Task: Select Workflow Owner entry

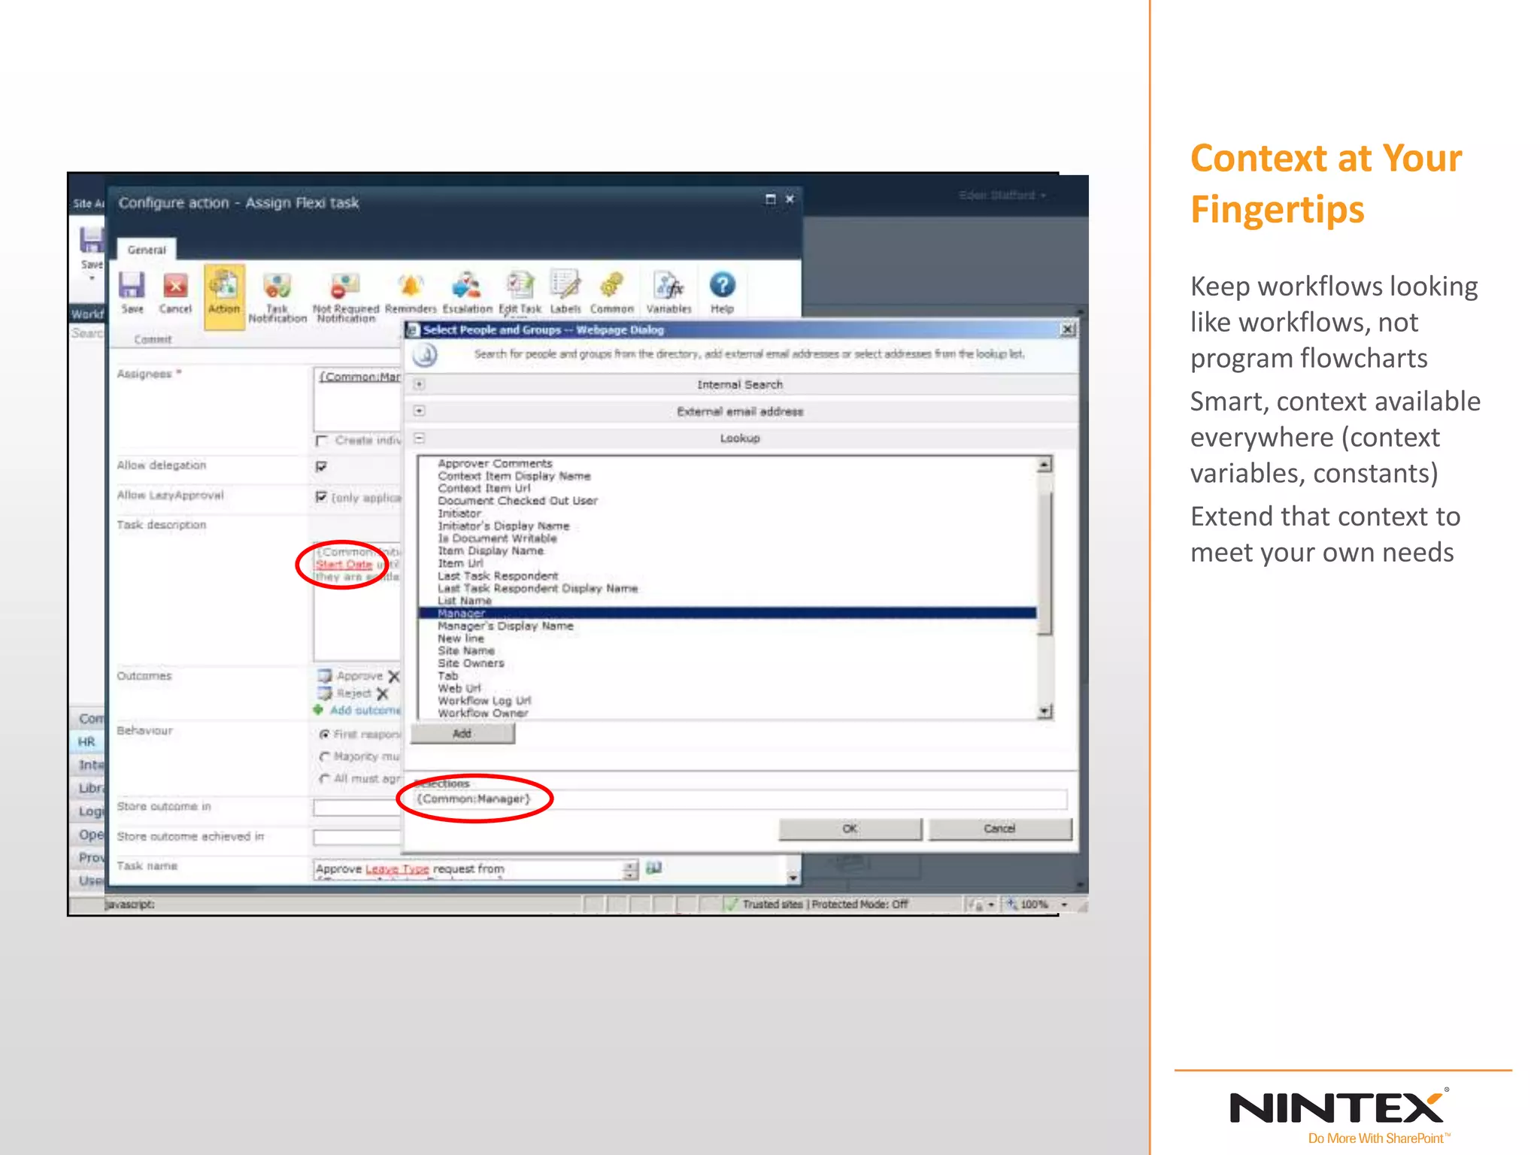Action: (x=483, y=713)
